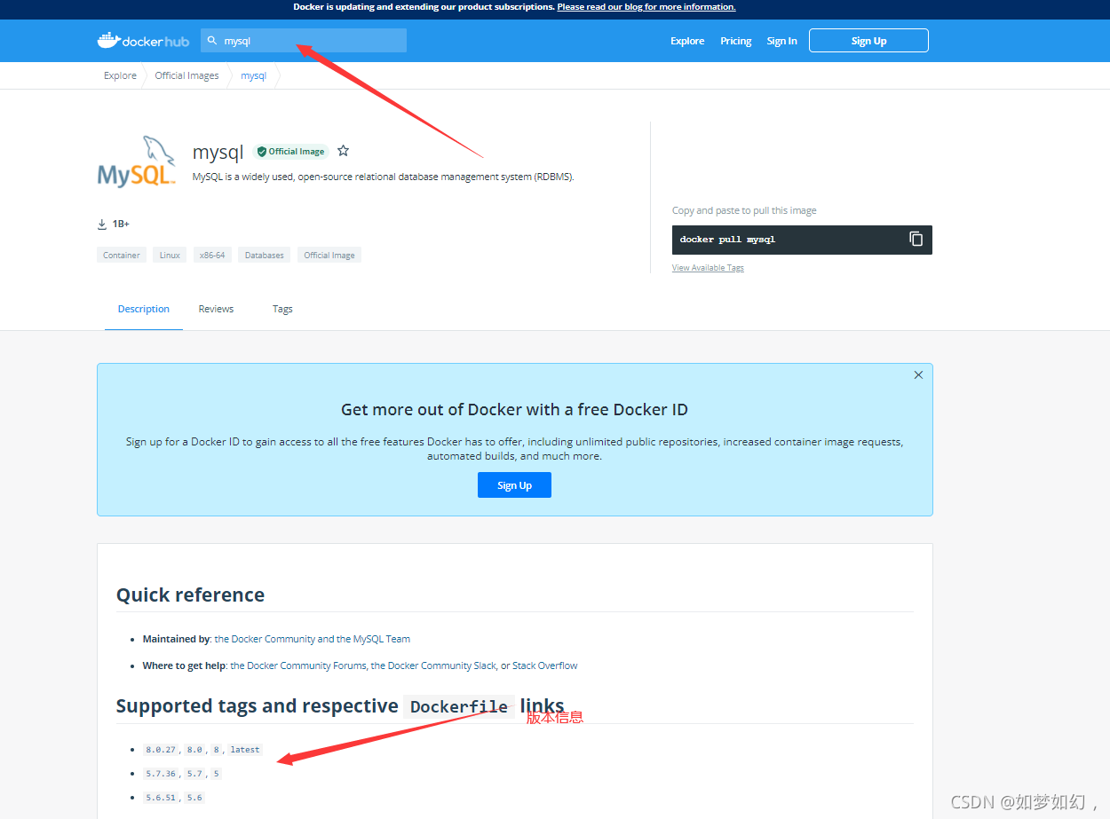The image size is (1110, 819).
Task: Copy the docker pull mysql command
Action: click(916, 239)
